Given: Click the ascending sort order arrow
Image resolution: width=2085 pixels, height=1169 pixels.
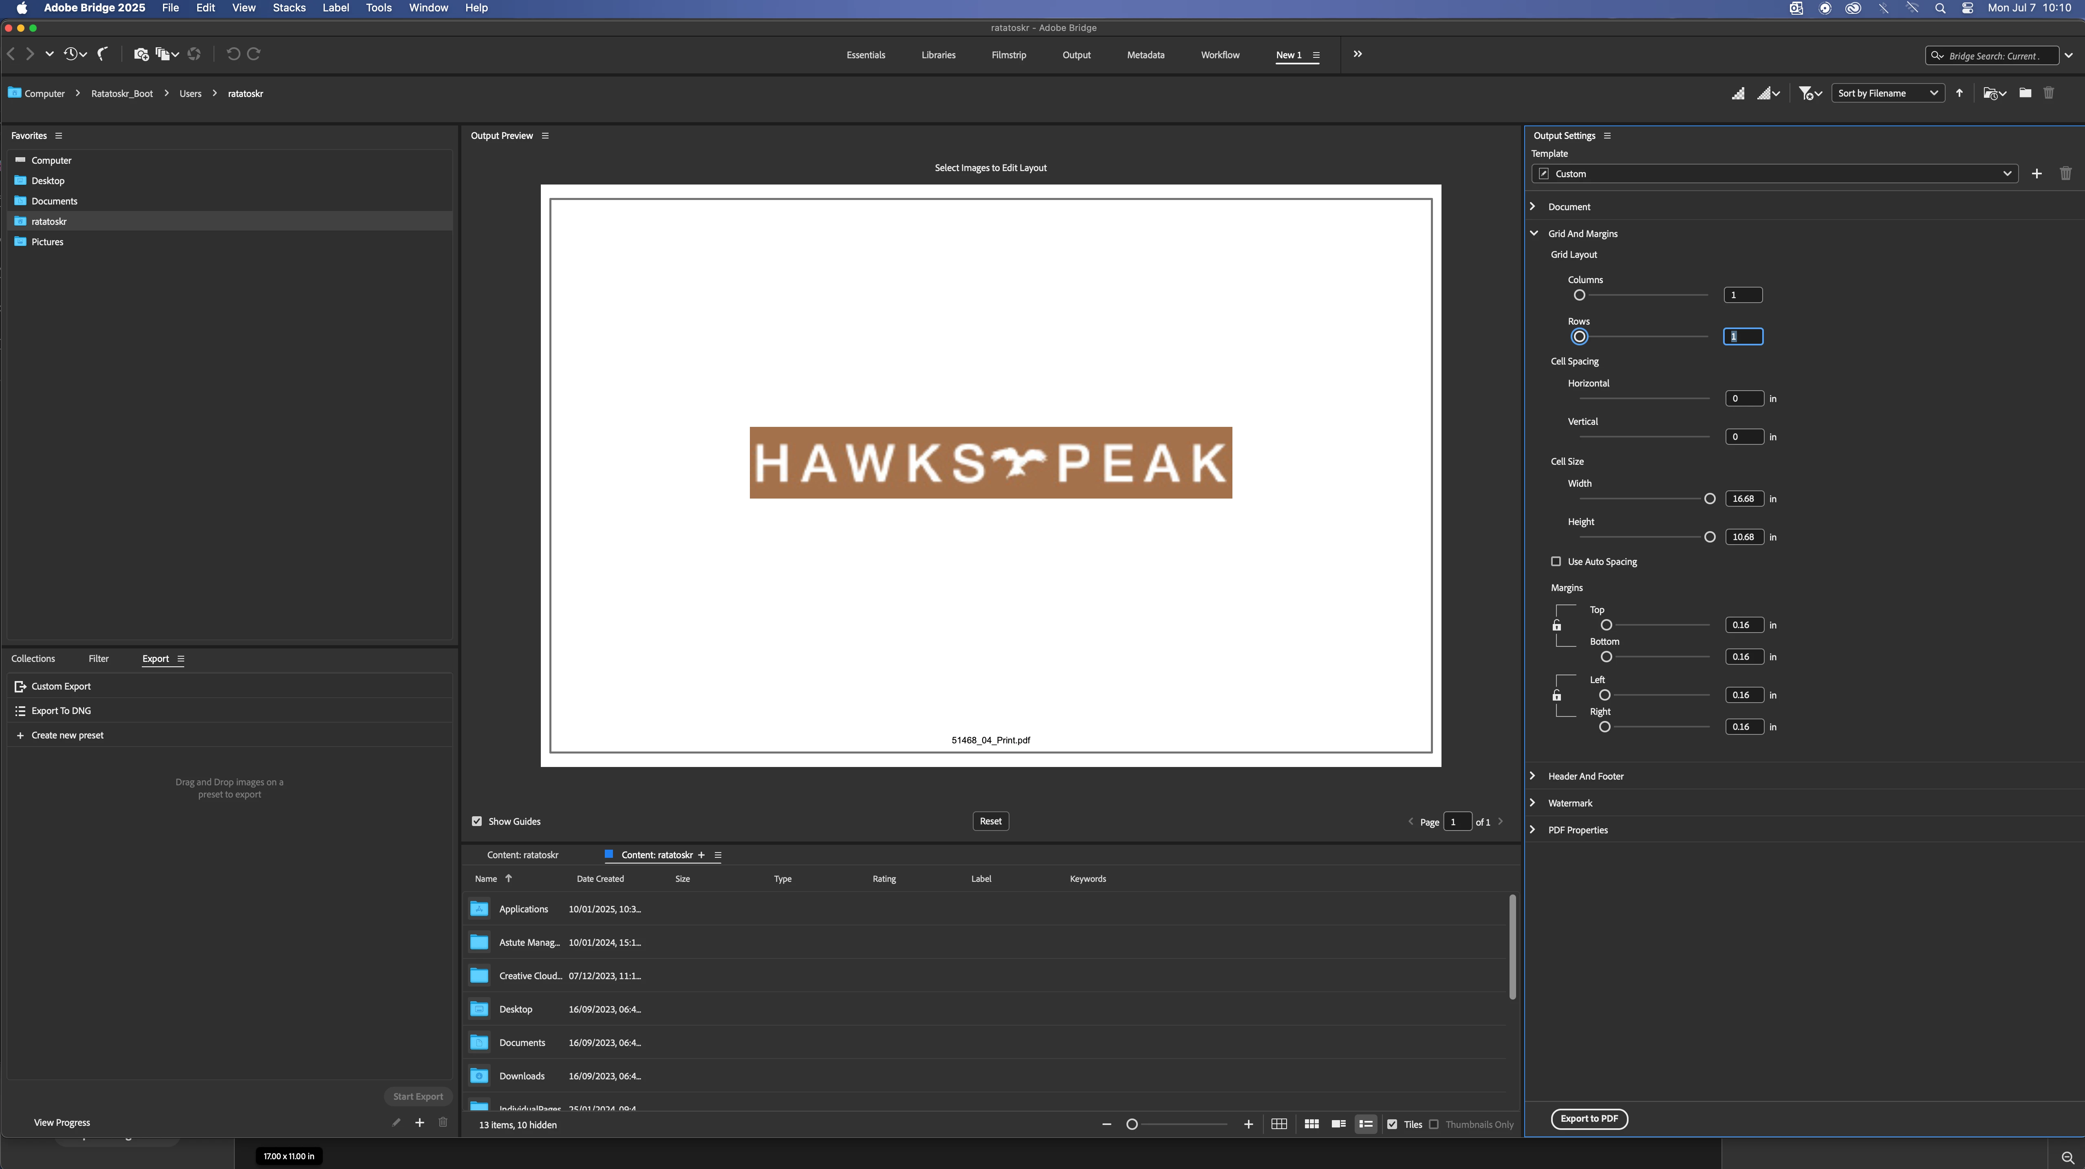Looking at the screenshot, I should point(1959,93).
